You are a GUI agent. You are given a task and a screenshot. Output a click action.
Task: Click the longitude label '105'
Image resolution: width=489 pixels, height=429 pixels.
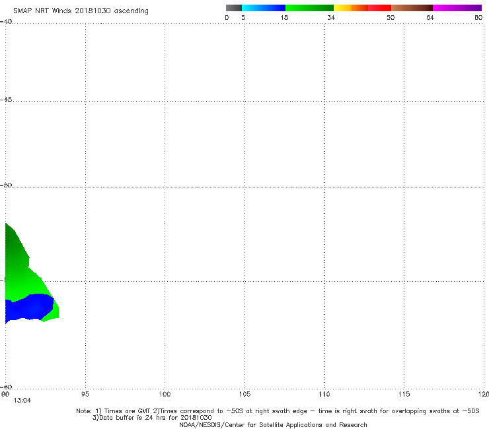click(244, 394)
